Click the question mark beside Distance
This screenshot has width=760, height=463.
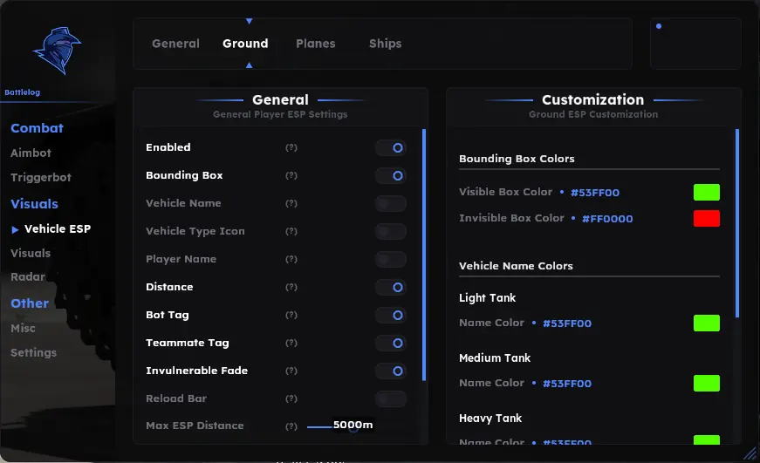coord(291,287)
